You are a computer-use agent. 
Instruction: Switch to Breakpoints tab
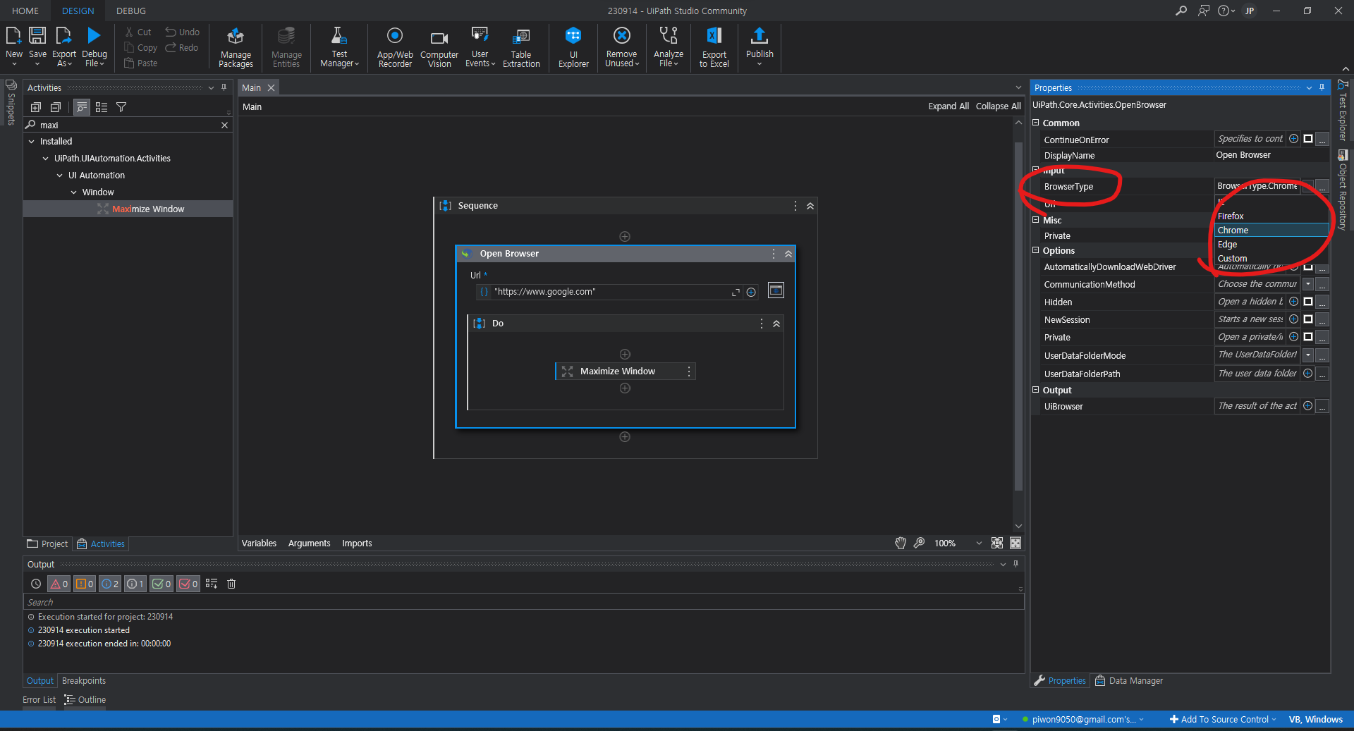[x=84, y=681]
